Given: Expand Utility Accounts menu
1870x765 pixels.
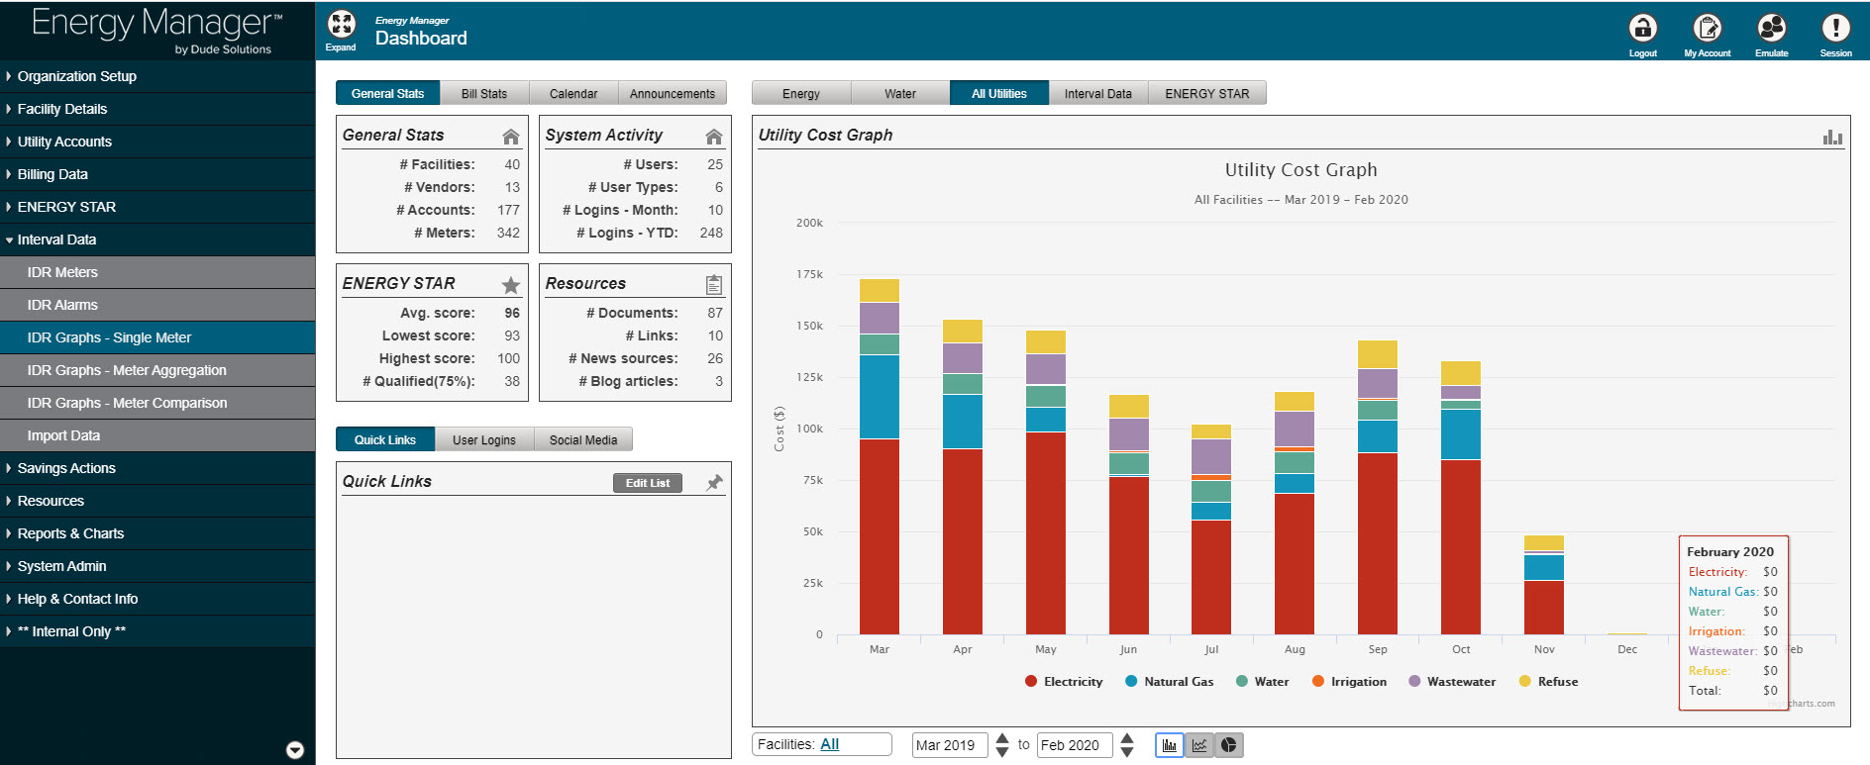Looking at the screenshot, I should [157, 142].
